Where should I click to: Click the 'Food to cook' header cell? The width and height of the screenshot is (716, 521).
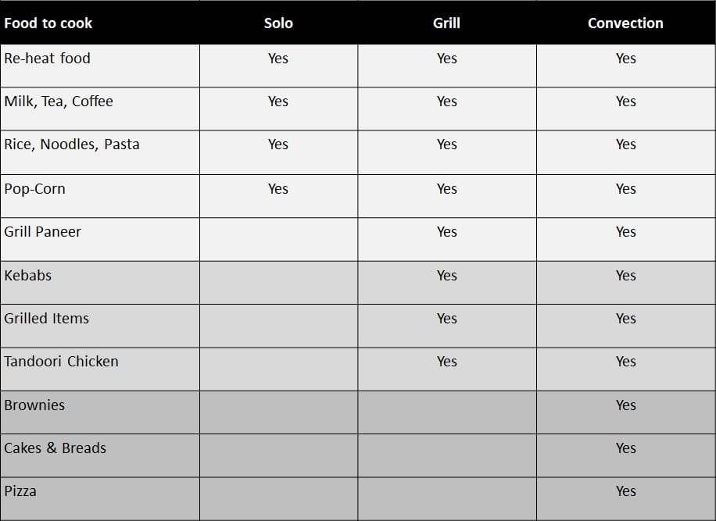coord(99,23)
